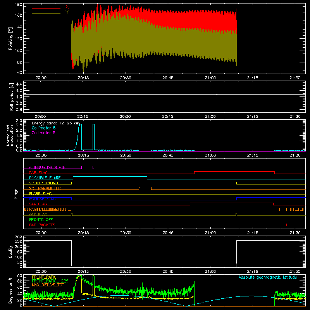
Task: Click the yellow FLARE_FLAG label
Action: click(40, 193)
